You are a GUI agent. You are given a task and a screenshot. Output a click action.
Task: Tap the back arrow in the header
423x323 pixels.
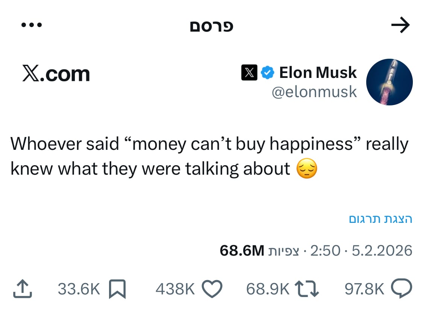pos(400,26)
